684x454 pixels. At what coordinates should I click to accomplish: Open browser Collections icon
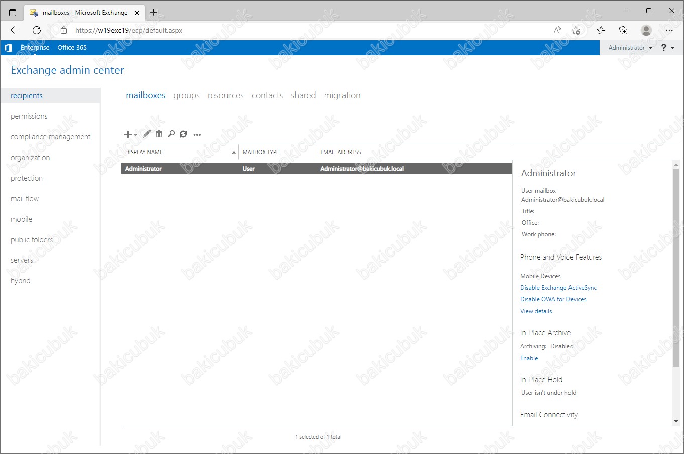point(623,30)
